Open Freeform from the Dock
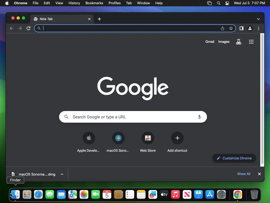This screenshot has height=203, width=270. 153,195
